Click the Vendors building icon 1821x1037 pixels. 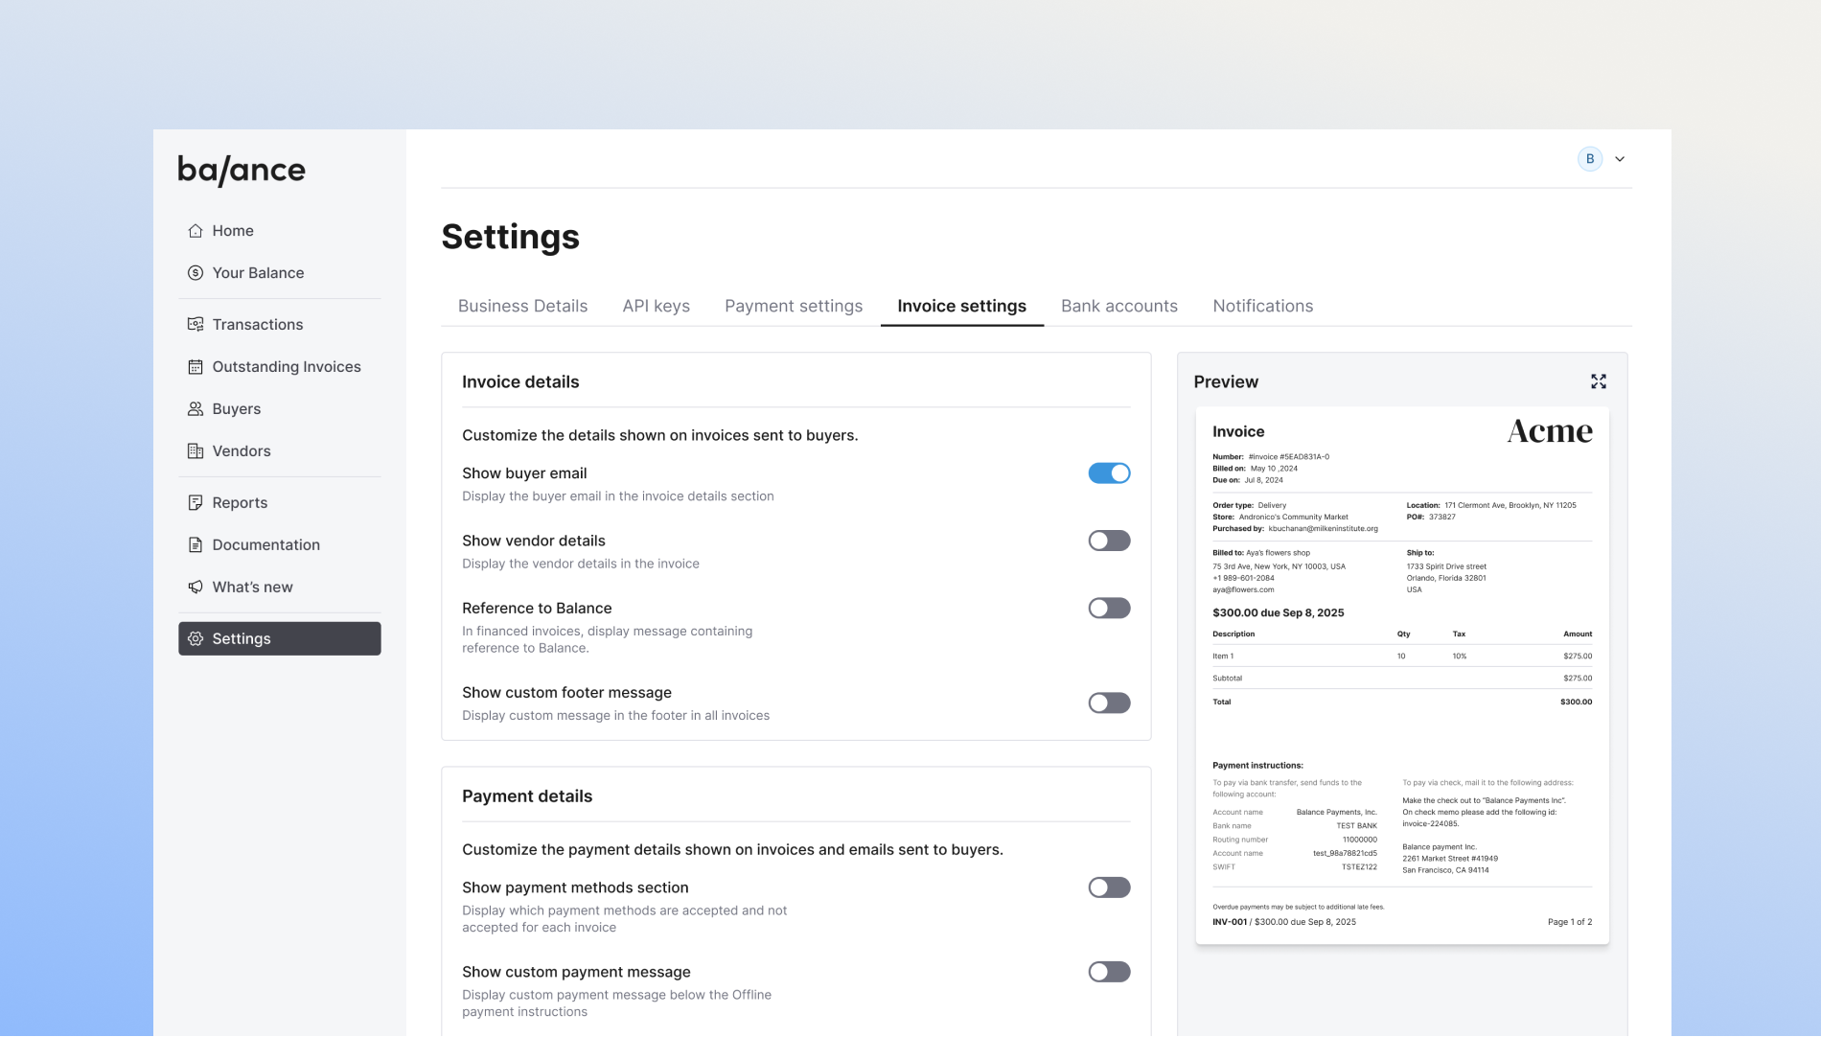196,451
